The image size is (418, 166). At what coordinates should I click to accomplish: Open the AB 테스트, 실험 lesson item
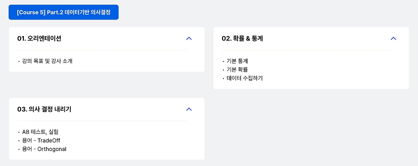click(40, 132)
